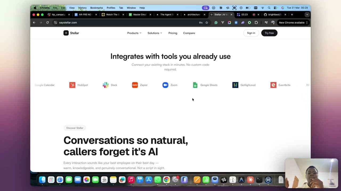Open the Chrome profile avatar icon
The image size is (341, 191).
point(273,23)
